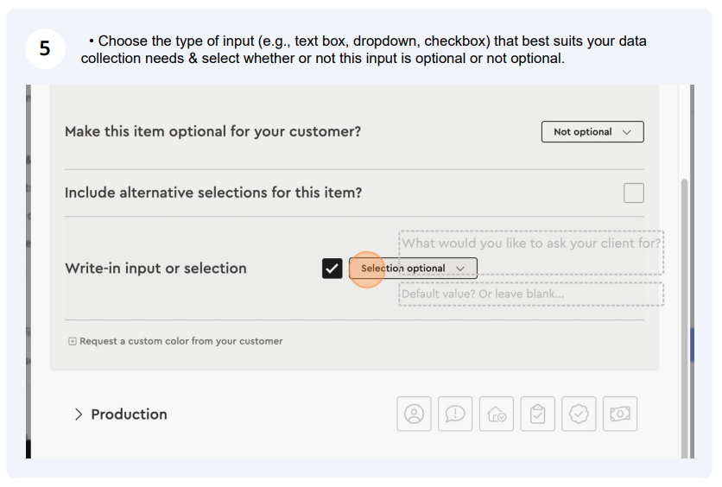Click the customer profile icon in Production row
This screenshot has width=722, height=487.
[414, 414]
